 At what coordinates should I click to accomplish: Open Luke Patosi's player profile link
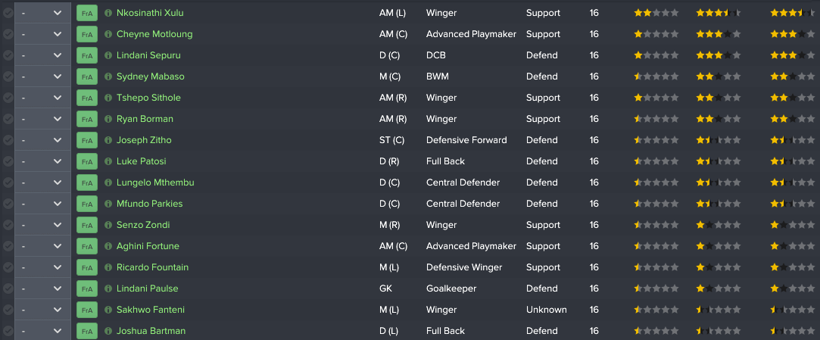[x=141, y=161]
